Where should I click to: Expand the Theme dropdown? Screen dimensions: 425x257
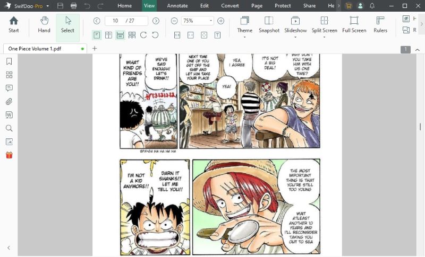click(245, 31)
